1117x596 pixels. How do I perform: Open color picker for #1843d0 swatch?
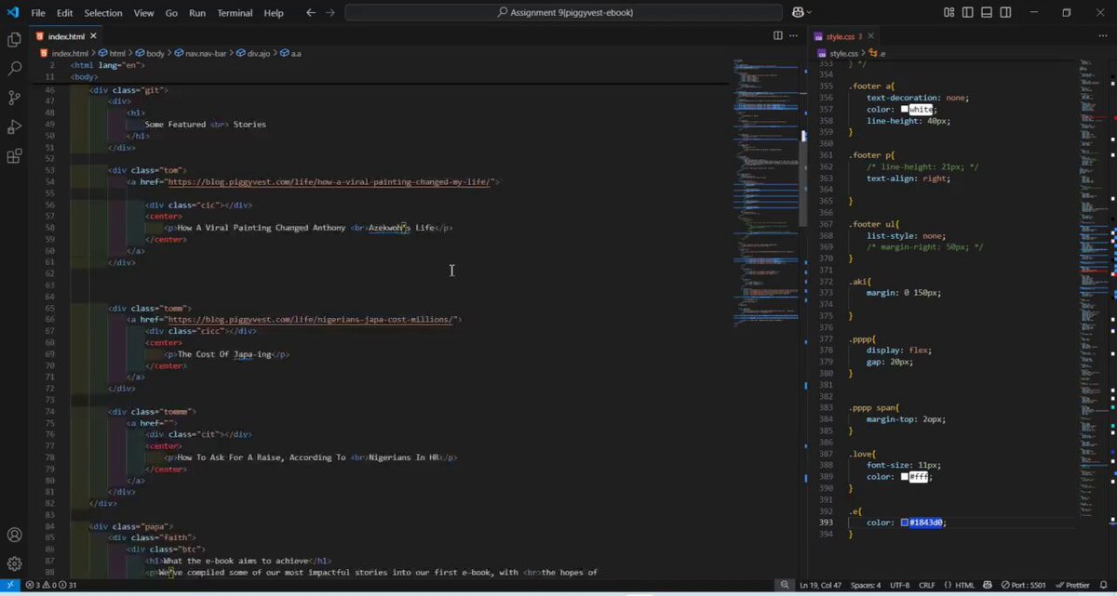pos(905,523)
